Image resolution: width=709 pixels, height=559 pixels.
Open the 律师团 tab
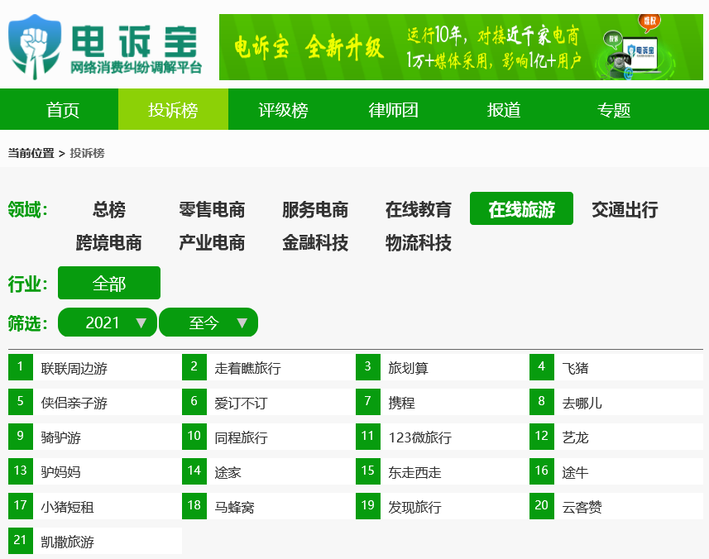pyautogui.click(x=394, y=110)
